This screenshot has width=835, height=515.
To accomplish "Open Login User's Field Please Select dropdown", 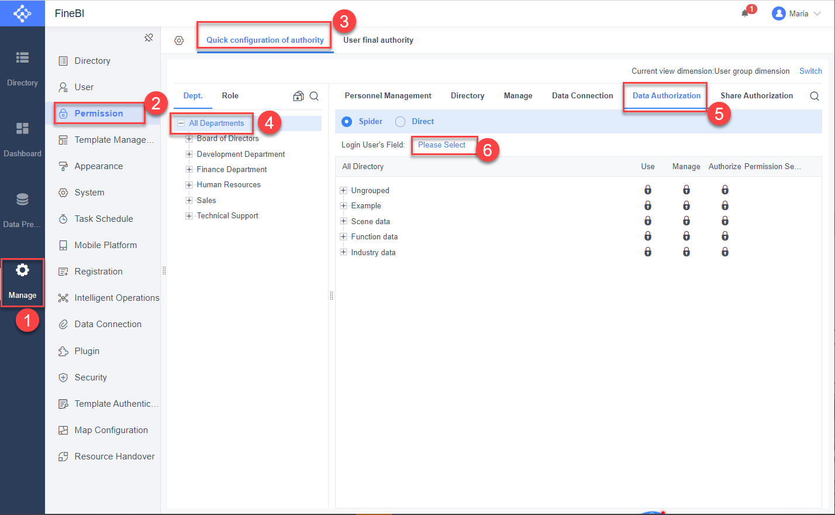I will click(442, 145).
